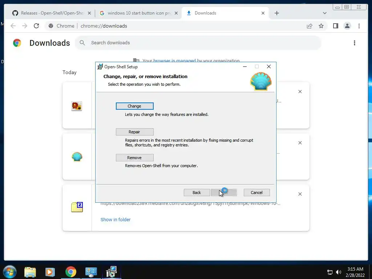Minimize the Chrome window

click(x=337, y=7)
